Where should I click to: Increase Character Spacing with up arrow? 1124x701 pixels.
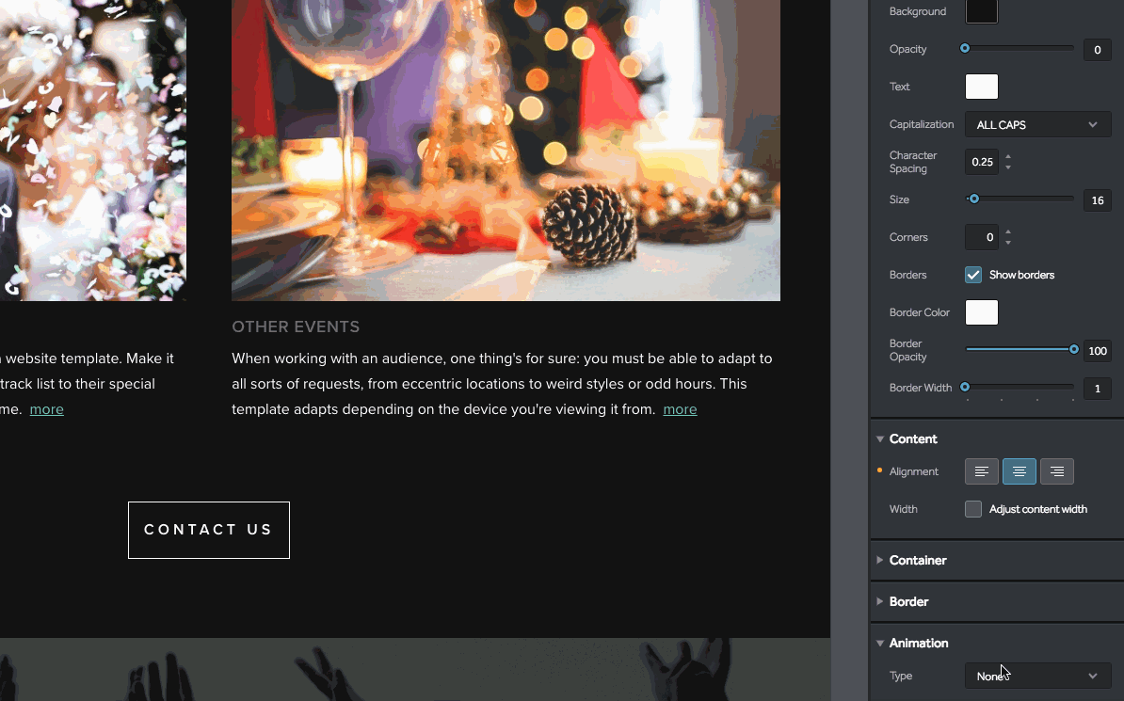(x=1008, y=156)
